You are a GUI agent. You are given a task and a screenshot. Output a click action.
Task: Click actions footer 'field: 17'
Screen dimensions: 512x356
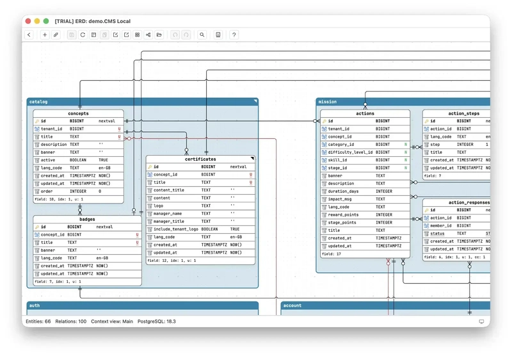332,254
